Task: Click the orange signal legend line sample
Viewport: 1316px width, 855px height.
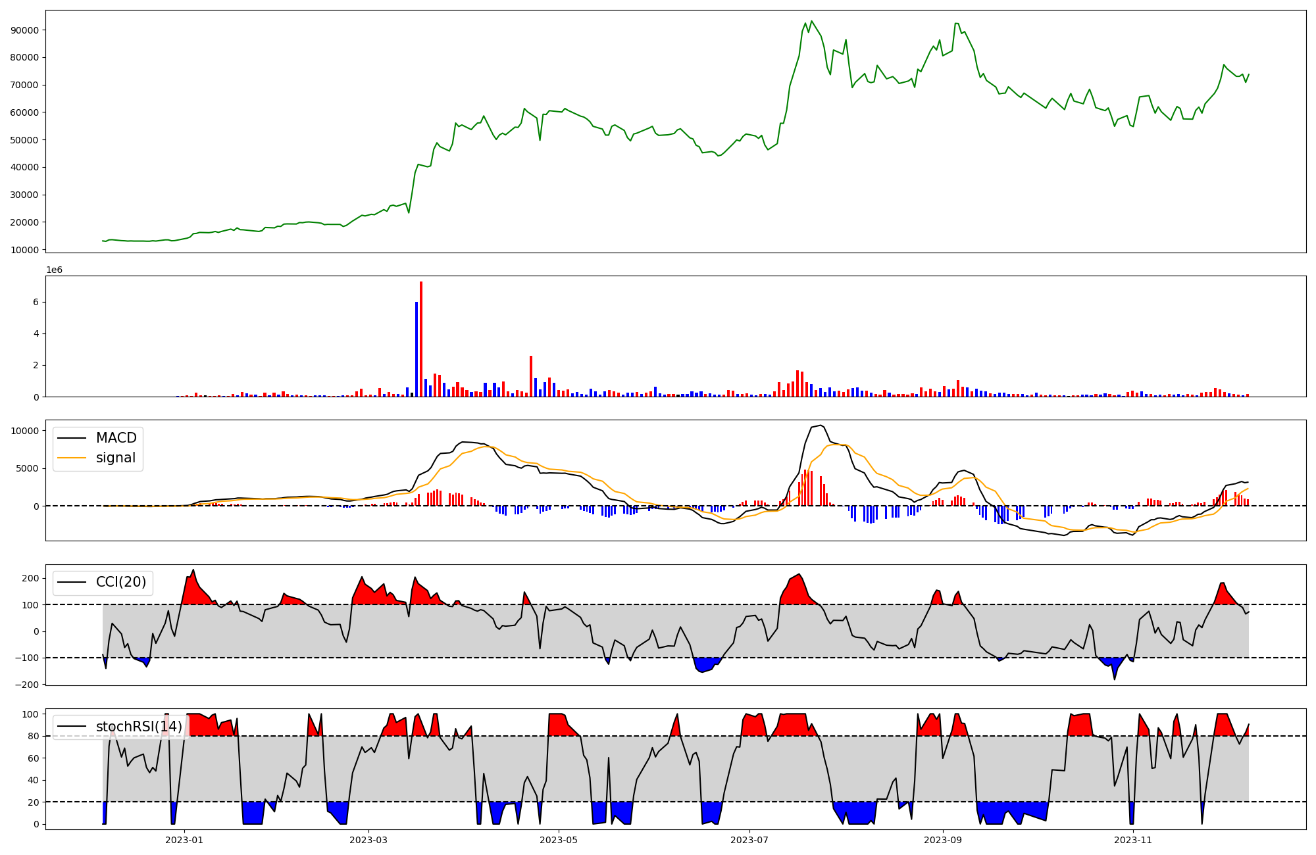Action: pyautogui.click(x=72, y=458)
